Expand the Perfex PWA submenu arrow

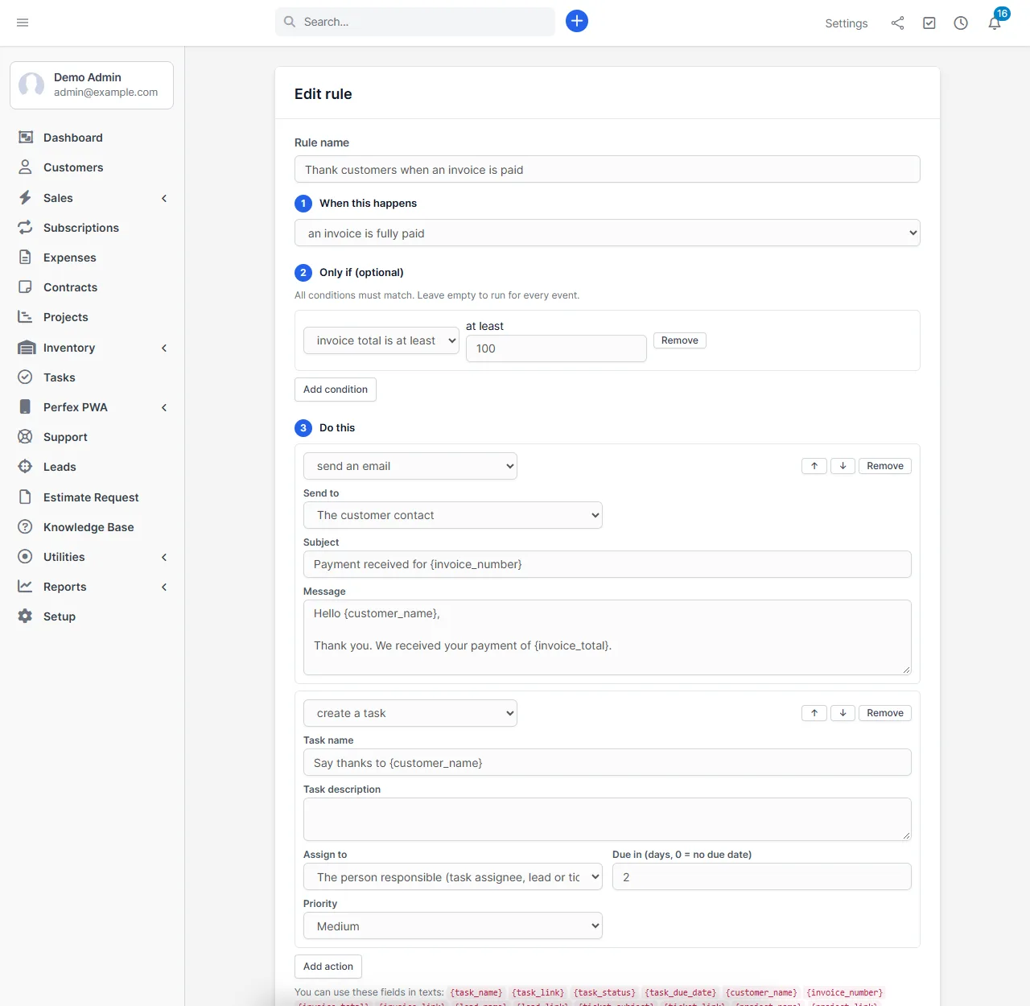click(164, 407)
